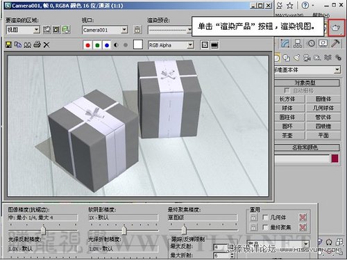Select the Systems category icon
This screenshot has width=347, height=260.
click(x=338, y=58)
